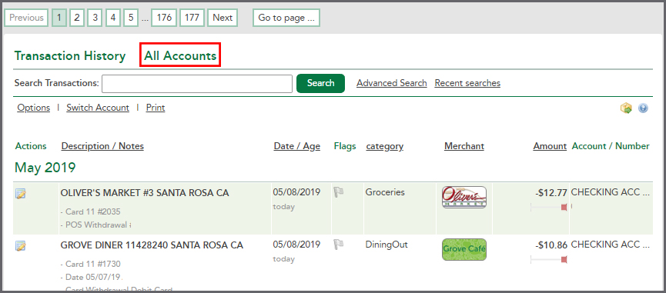This screenshot has width=666, height=293.
Task: Jump to page 177
Action: [x=192, y=18]
